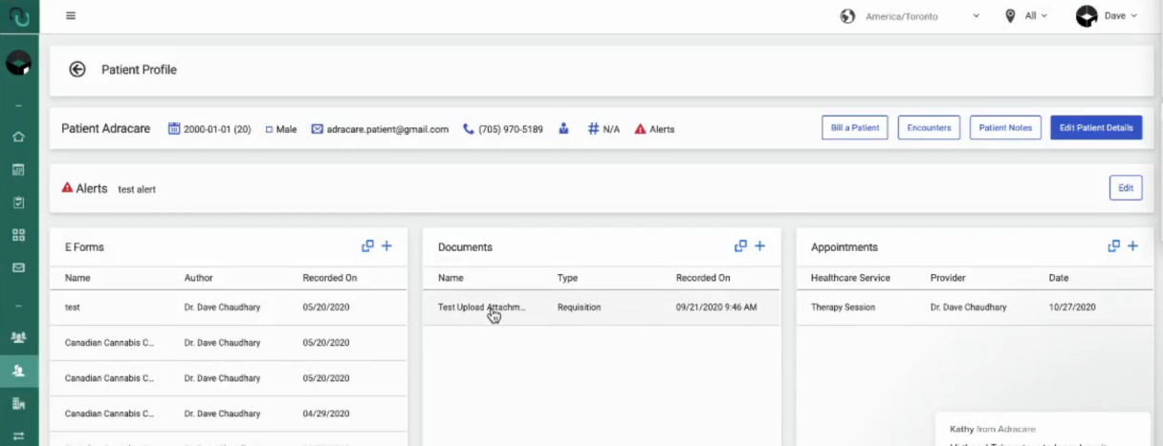Open the hamburger menu

pos(71,16)
